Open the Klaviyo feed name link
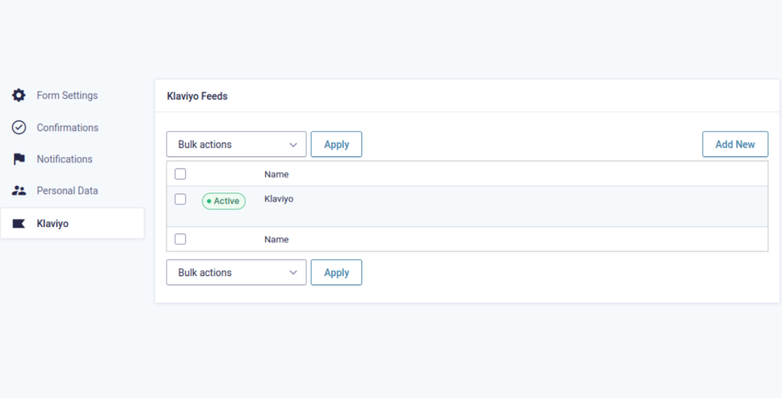This screenshot has width=782, height=398. pyautogui.click(x=279, y=199)
